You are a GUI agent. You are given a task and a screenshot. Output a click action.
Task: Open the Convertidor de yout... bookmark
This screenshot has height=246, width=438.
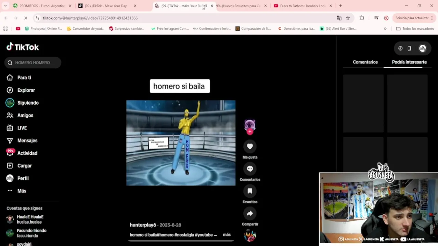coord(86,29)
